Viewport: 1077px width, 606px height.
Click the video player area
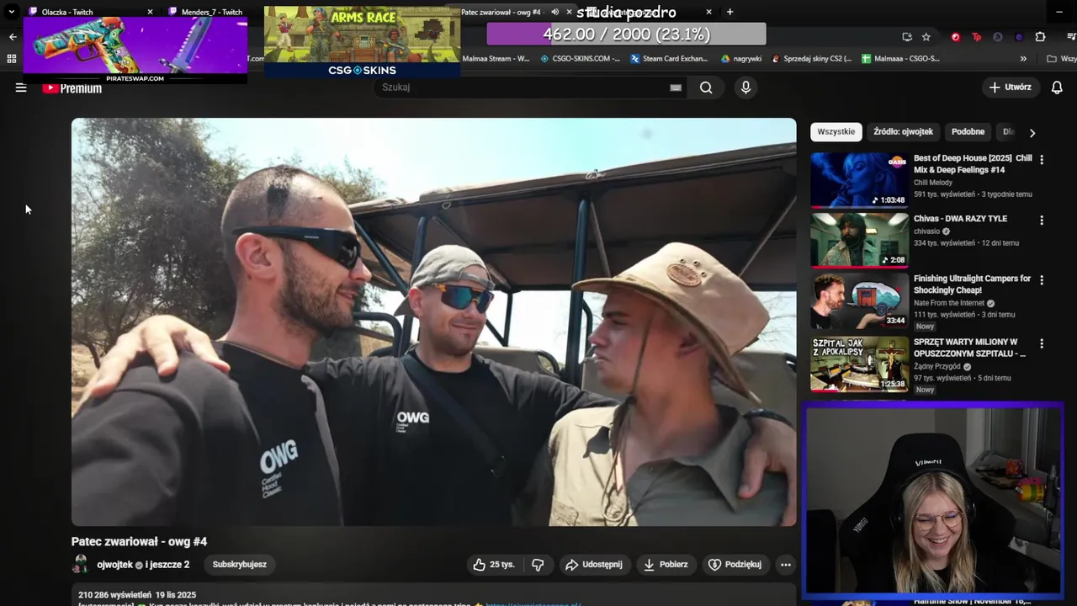coord(433,322)
